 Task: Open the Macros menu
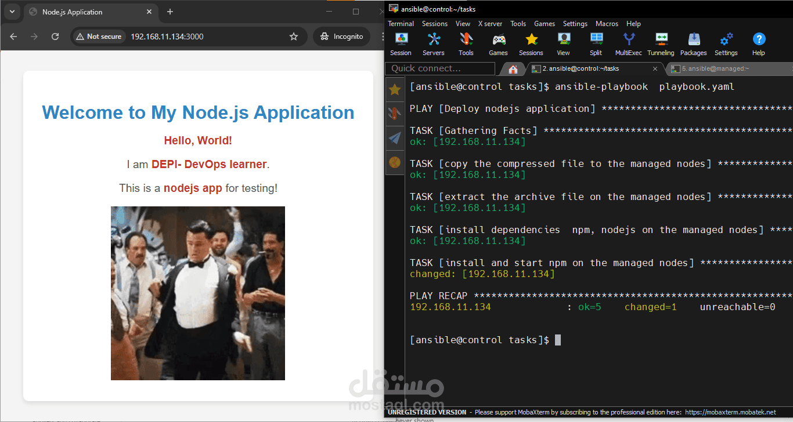(607, 24)
